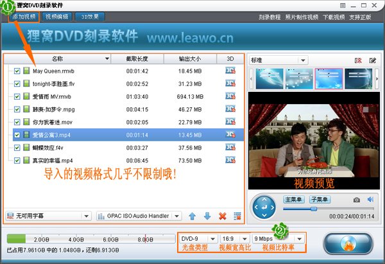Viewport: 385px width, 264px height.
Task: Open the 3D效果 button
Action: click(x=90, y=17)
